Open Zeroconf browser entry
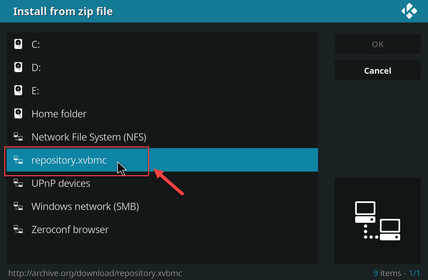Image resolution: width=428 pixels, height=280 pixels. click(162, 229)
